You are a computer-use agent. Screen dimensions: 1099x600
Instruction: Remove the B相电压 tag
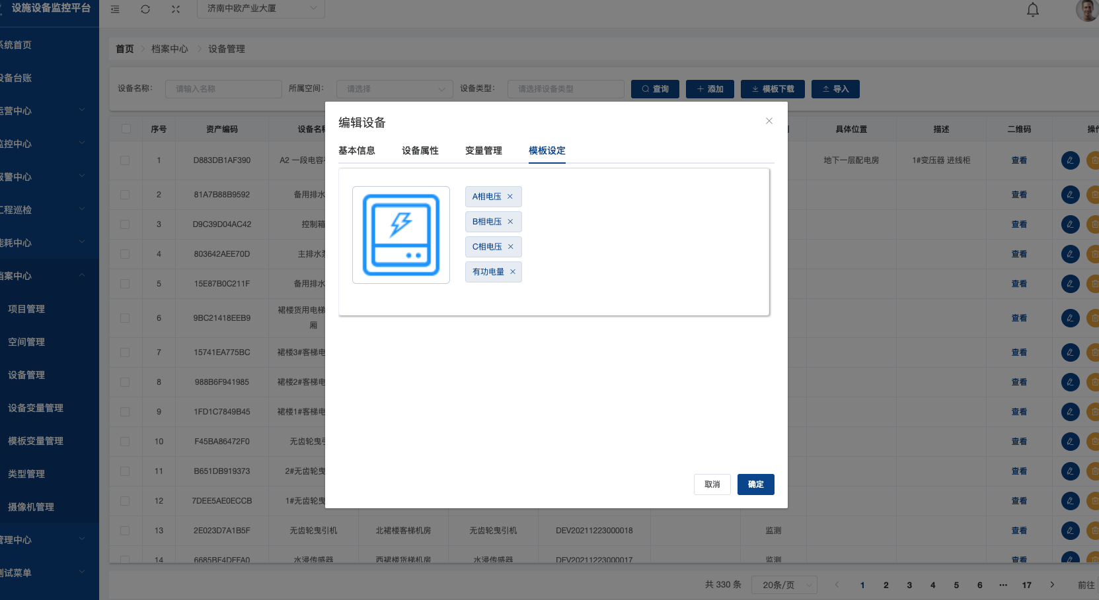pyautogui.click(x=510, y=222)
